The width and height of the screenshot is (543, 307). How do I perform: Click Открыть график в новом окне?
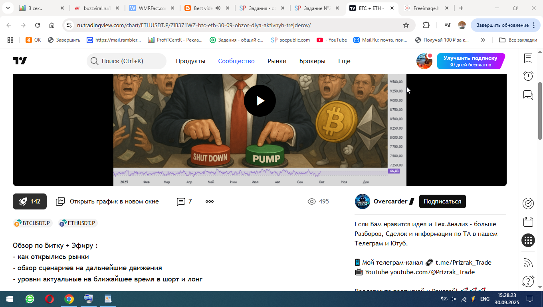coord(107,201)
